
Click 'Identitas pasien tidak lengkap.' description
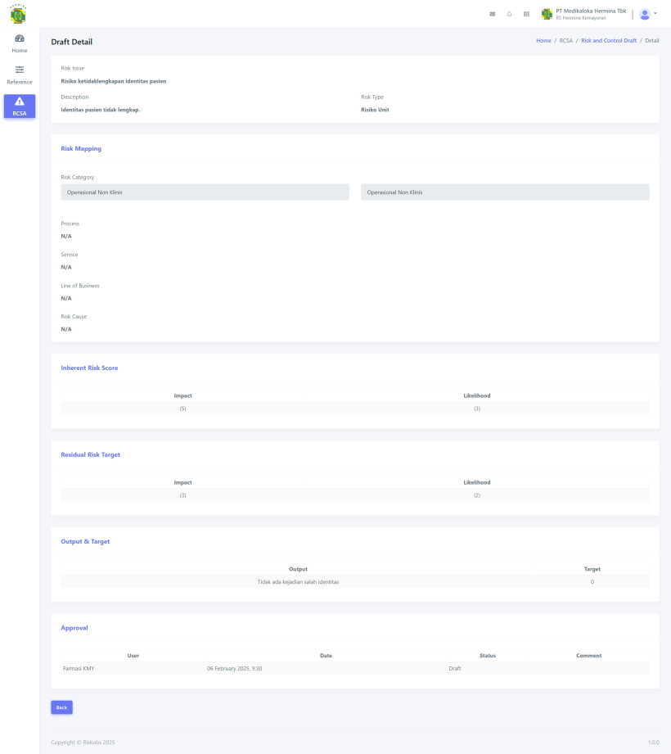[101, 110]
